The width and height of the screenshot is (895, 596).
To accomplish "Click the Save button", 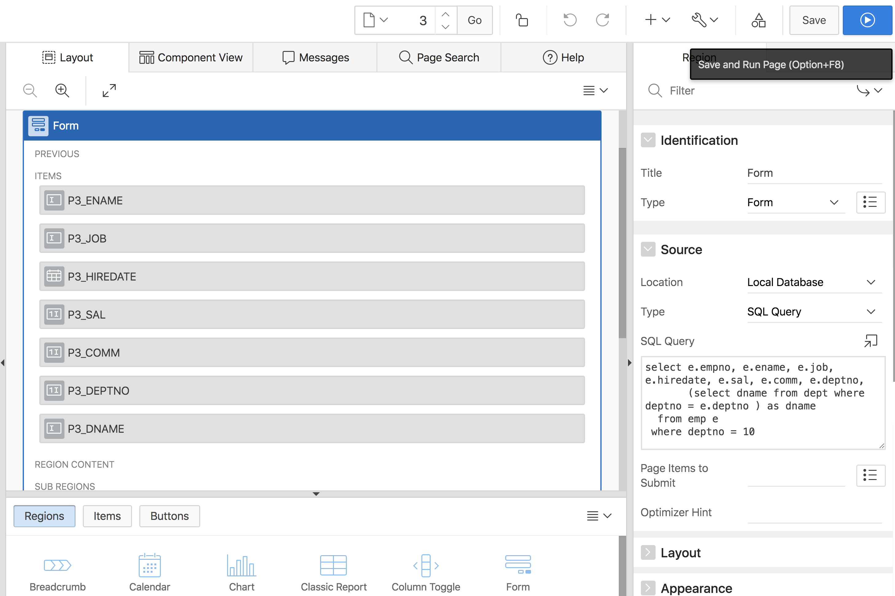I will pos(814,20).
